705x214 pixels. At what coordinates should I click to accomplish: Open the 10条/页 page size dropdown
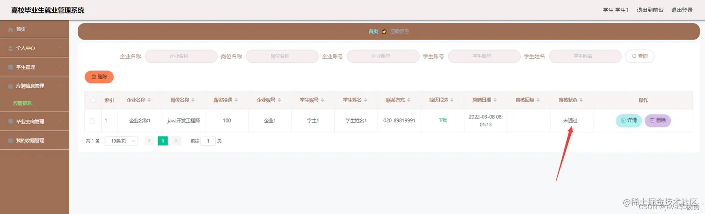(121, 141)
